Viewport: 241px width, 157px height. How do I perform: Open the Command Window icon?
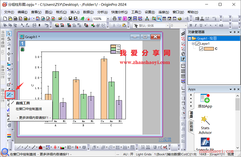(175, 19)
